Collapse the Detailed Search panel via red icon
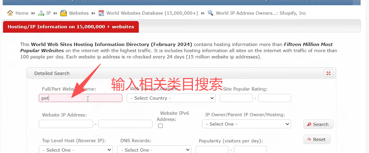The width and height of the screenshot is (369, 153). (x=329, y=73)
